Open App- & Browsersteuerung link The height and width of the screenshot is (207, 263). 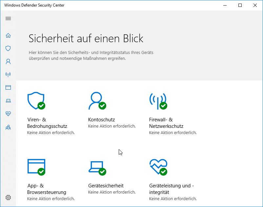point(47,189)
